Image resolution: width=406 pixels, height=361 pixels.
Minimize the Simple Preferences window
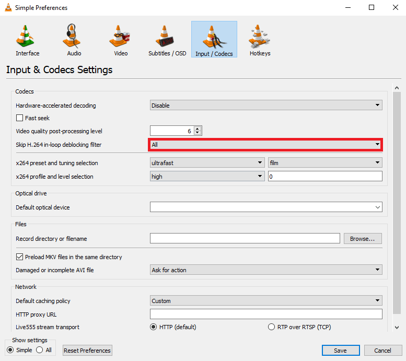tap(348, 7)
